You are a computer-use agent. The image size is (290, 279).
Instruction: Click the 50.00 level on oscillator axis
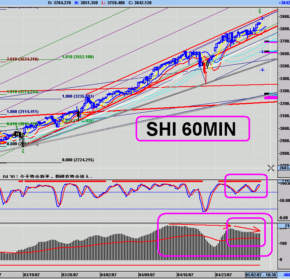[285, 200]
